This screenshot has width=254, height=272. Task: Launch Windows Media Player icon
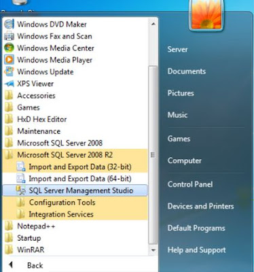coord(9,60)
